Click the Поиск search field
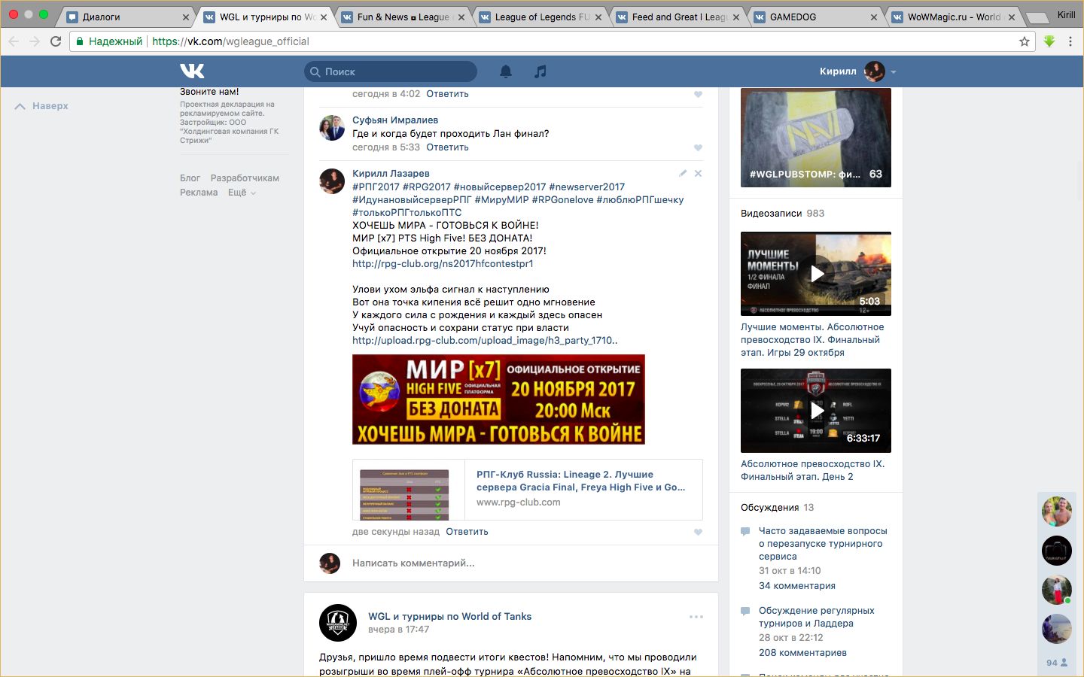Image resolution: width=1084 pixels, height=677 pixels. click(x=391, y=71)
